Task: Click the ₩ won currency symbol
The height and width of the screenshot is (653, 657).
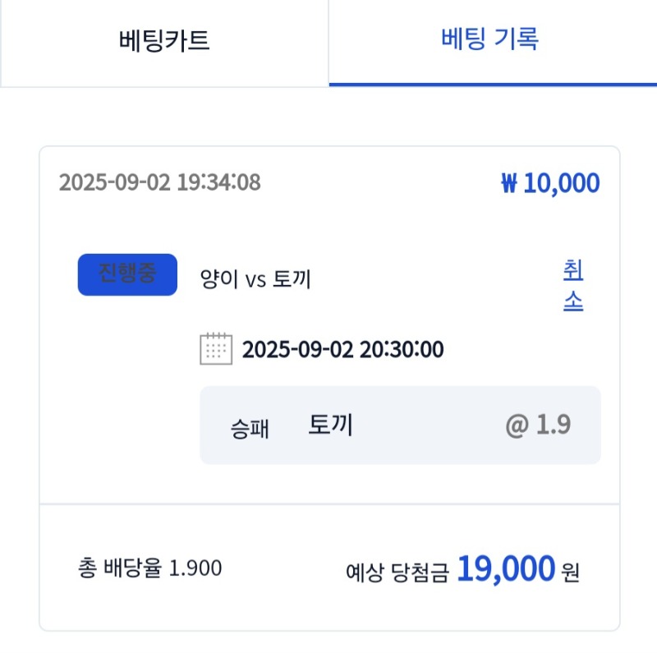Action: click(509, 183)
